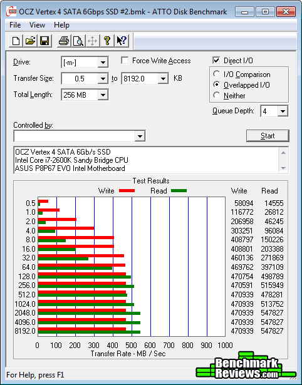Viewport: 302px width, 385px height.
Task: Click the description box scroll down arrow
Action: [x=283, y=168]
